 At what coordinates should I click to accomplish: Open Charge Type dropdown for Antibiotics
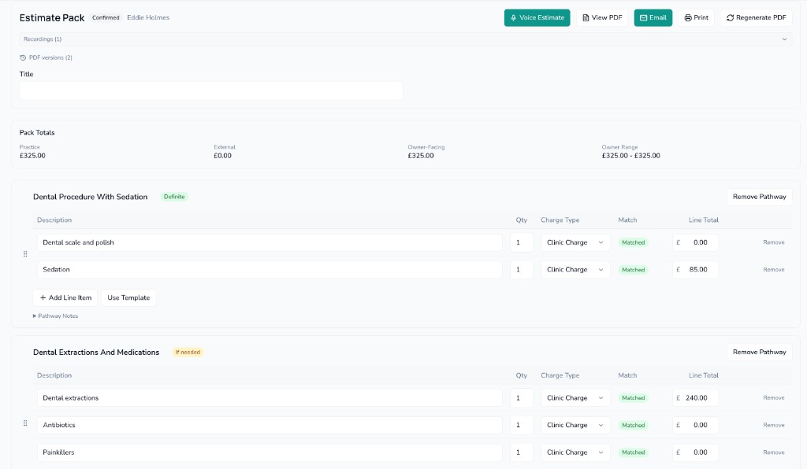575,426
